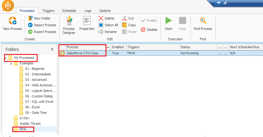Image resolution: width=263 pixels, height=137 pixels.
Task: Choose Import Process in the ribbon
Action: tap(42, 25)
